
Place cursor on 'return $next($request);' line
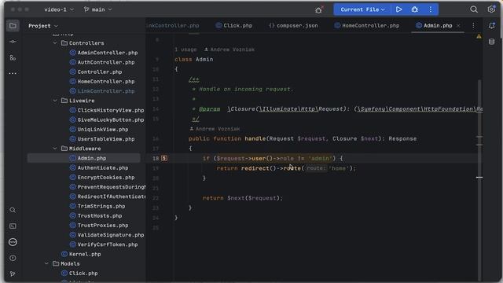(x=243, y=198)
